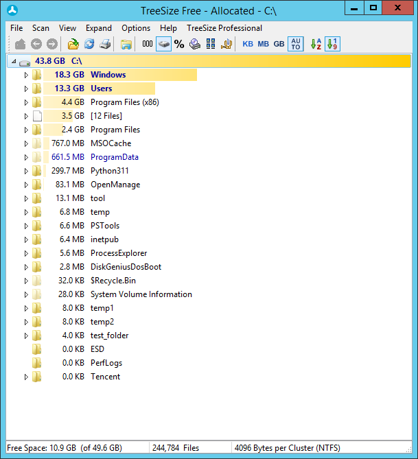This screenshot has width=418, height=459.
Task: Toggle percent display mode
Action: (179, 44)
